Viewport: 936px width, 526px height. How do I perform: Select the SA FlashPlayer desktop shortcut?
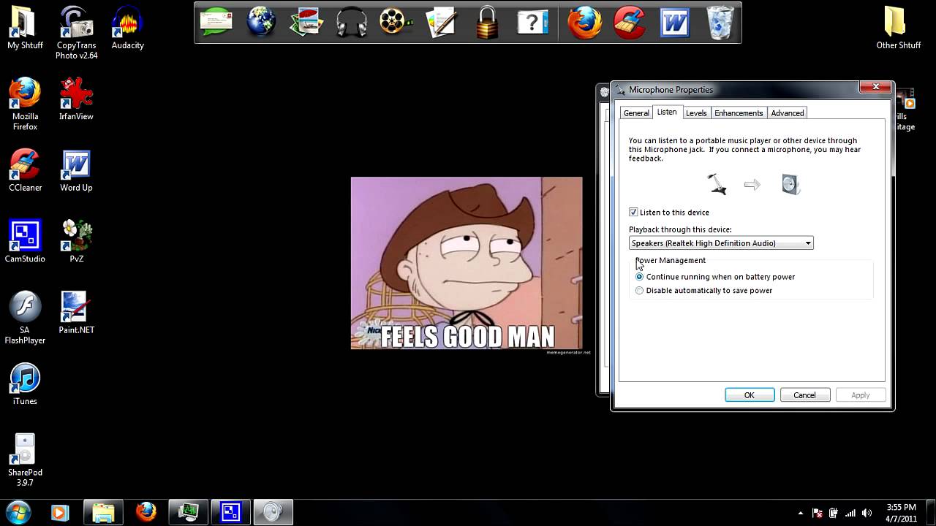click(x=25, y=318)
